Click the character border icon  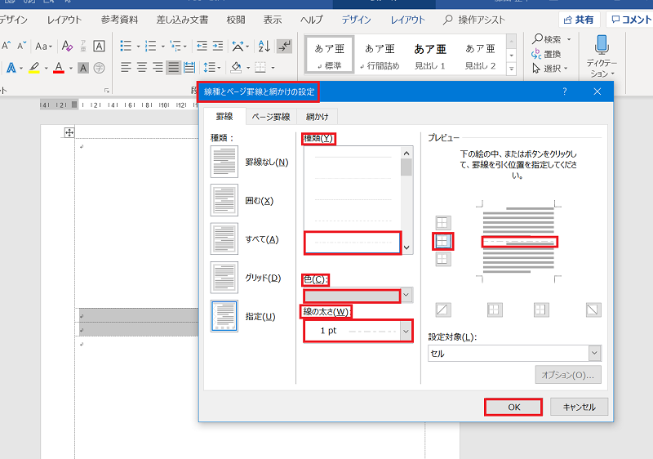[x=99, y=46]
